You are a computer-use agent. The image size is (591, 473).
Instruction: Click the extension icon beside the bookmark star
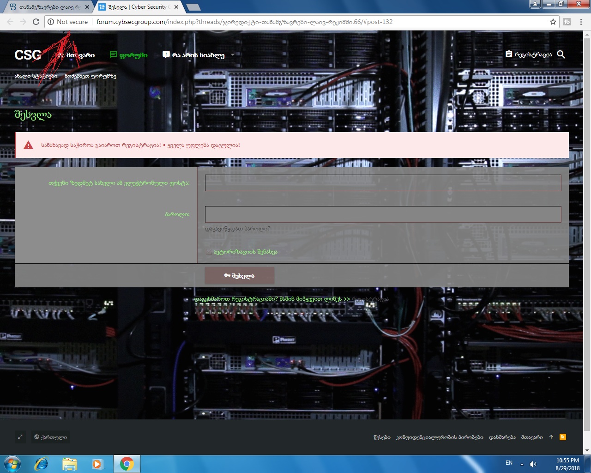click(x=567, y=22)
